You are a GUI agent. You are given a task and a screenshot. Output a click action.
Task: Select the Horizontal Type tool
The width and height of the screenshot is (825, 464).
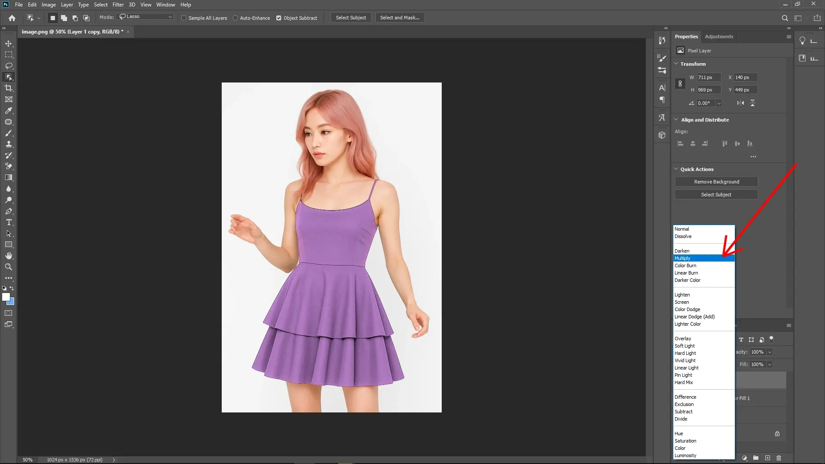[9, 223]
